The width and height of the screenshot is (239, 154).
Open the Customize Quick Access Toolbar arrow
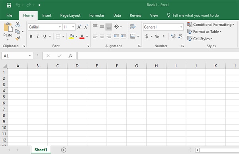tap(39, 5)
